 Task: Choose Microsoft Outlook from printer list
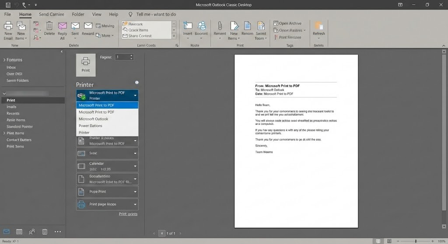(107, 119)
